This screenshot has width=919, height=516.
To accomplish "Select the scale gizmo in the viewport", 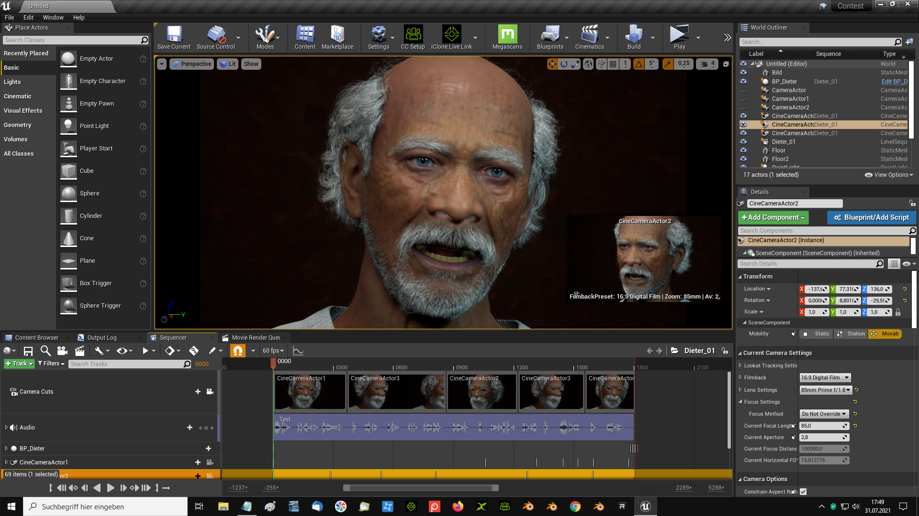I will coord(575,64).
